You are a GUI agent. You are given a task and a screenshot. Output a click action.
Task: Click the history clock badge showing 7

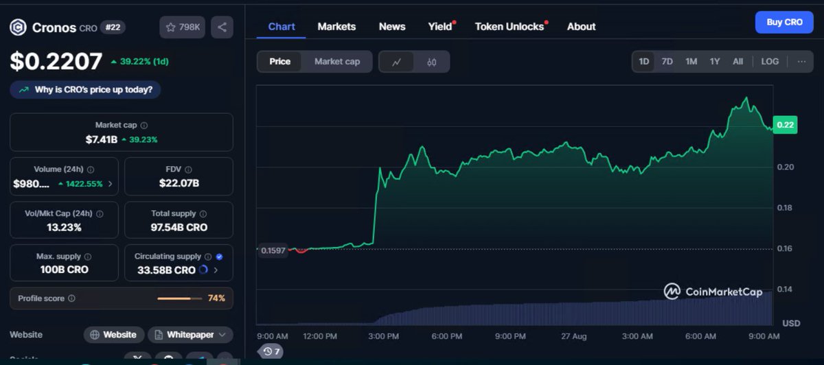click(x=270, y=351)
